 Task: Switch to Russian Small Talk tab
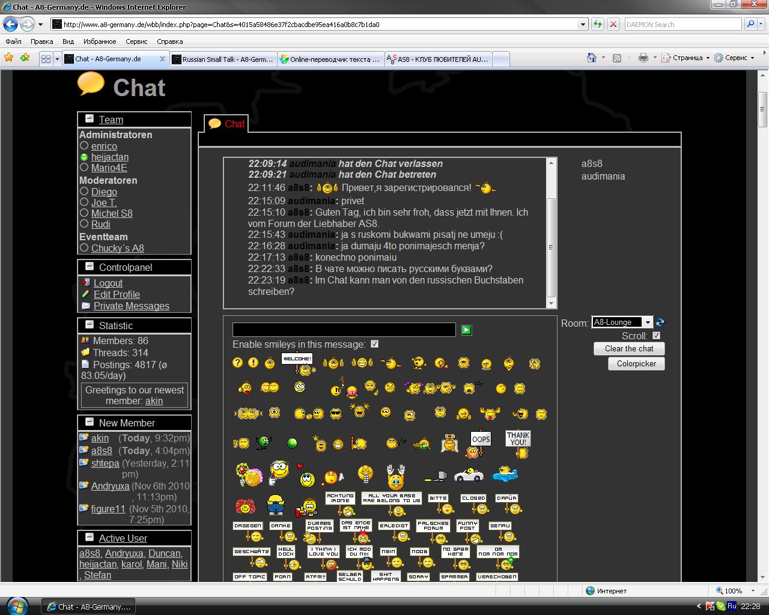pos(223,59)
